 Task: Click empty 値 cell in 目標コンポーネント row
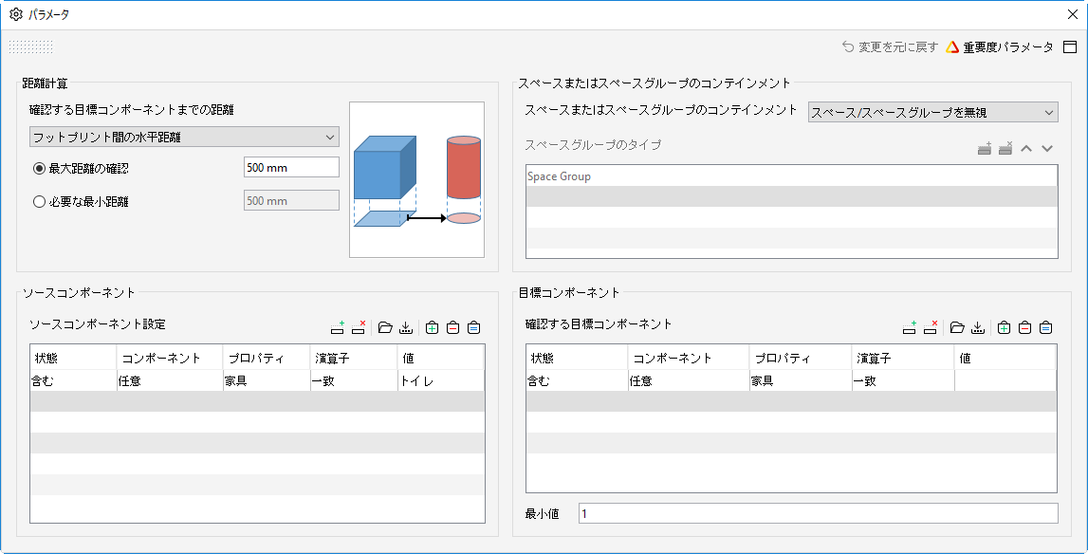pos(1005,381)
